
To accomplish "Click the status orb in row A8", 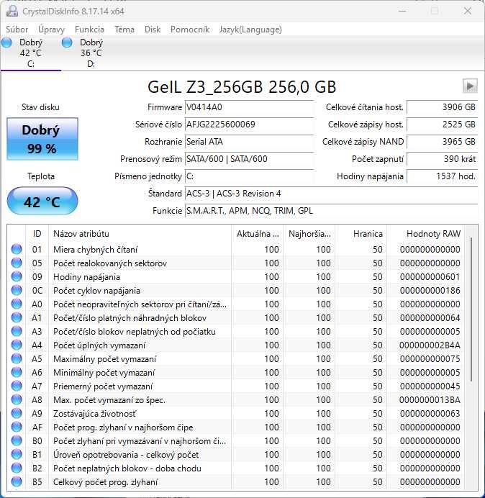I will (x=17, y=399).
